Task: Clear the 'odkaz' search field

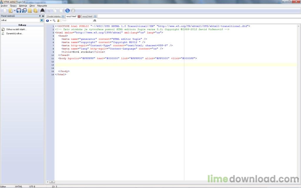Action: [x=42, y=20]
